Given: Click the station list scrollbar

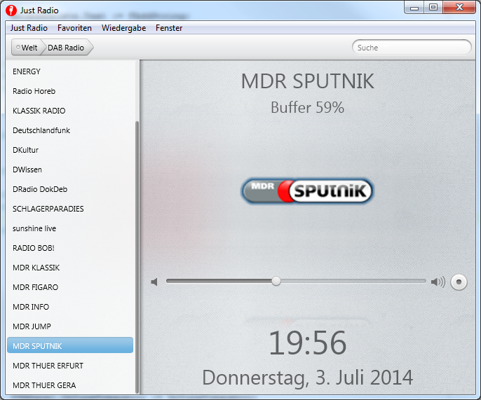Looking at the screenshot, I should pyautogui.click(x=137, y=257).
